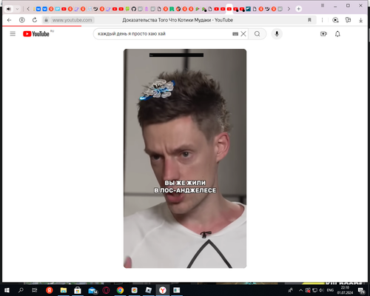The height and width of the screenshot is (296, 370).
Task: Open Microsoft Store from taskbar
Action: (78, 290)
